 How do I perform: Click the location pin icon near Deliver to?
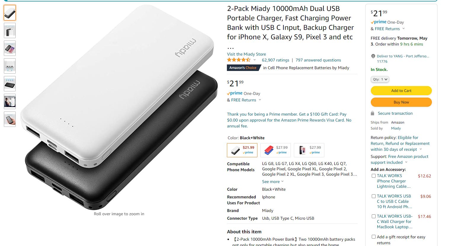click(x=373, y=56)
